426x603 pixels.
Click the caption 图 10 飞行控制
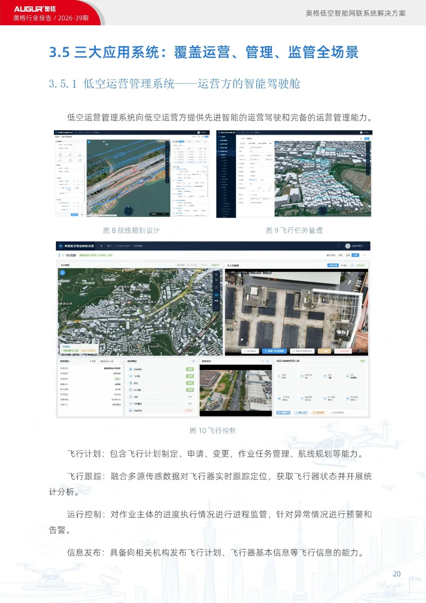213,430
